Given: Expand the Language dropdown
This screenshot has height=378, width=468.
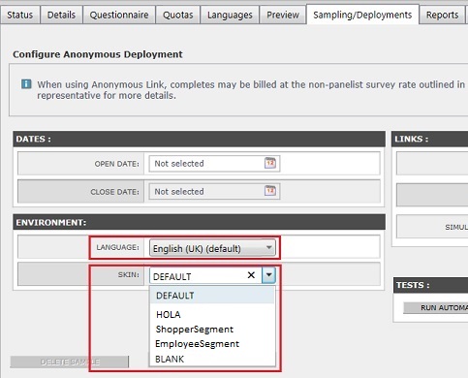Looking at the screenshot, I should coord(212,248).
